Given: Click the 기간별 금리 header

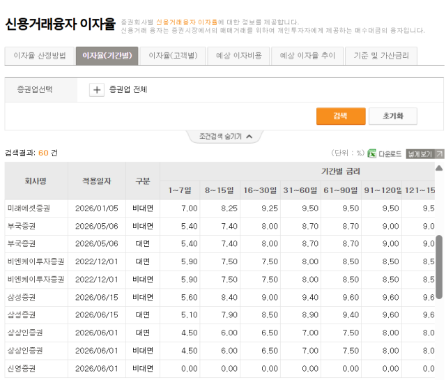Looking at the screenshot, I should point(341,172).
